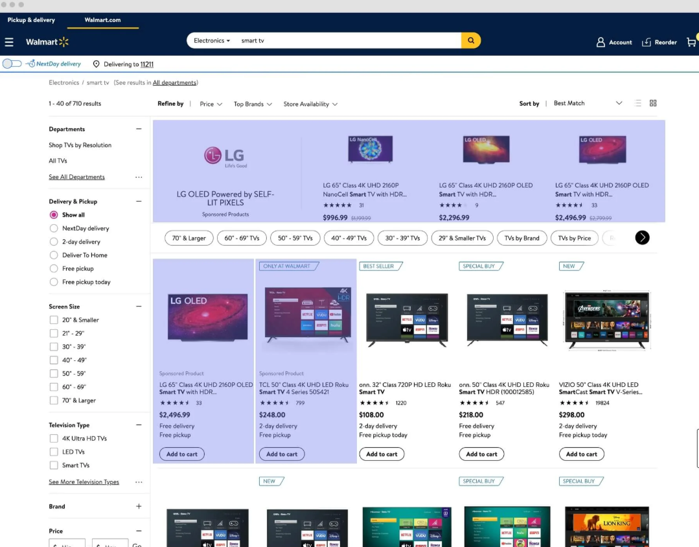This screenshot has width=699, height=547.
Task: Select Free pickup today radio option
Action: [x=54, y=281]
